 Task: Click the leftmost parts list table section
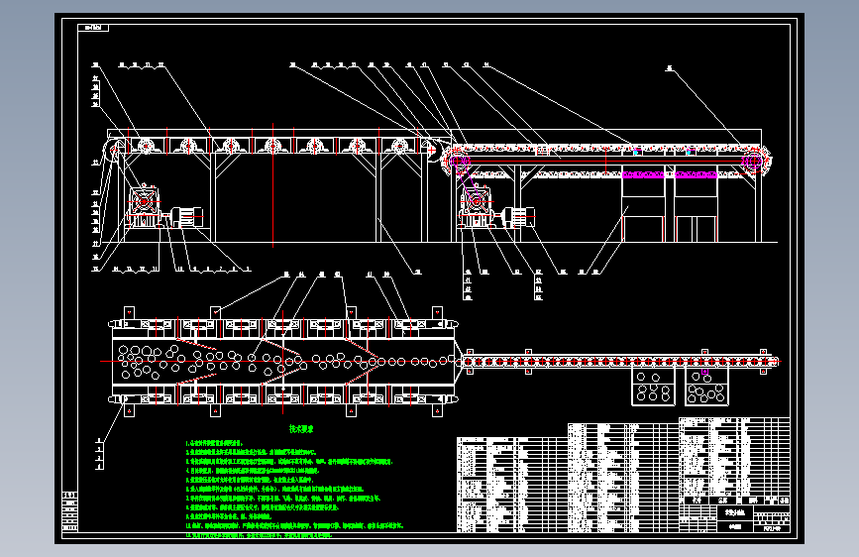click(x=512, y=485)
